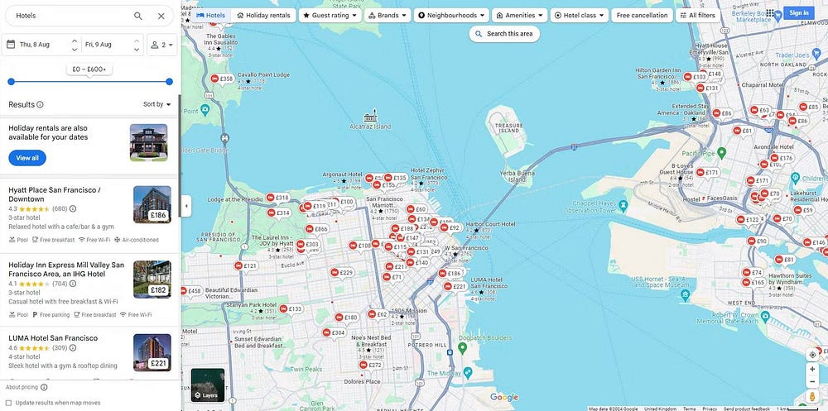Collapse the side panel with arrow handle
Image resolution: width=828 pixels, height=411 pixels.
tap(185, 206)
